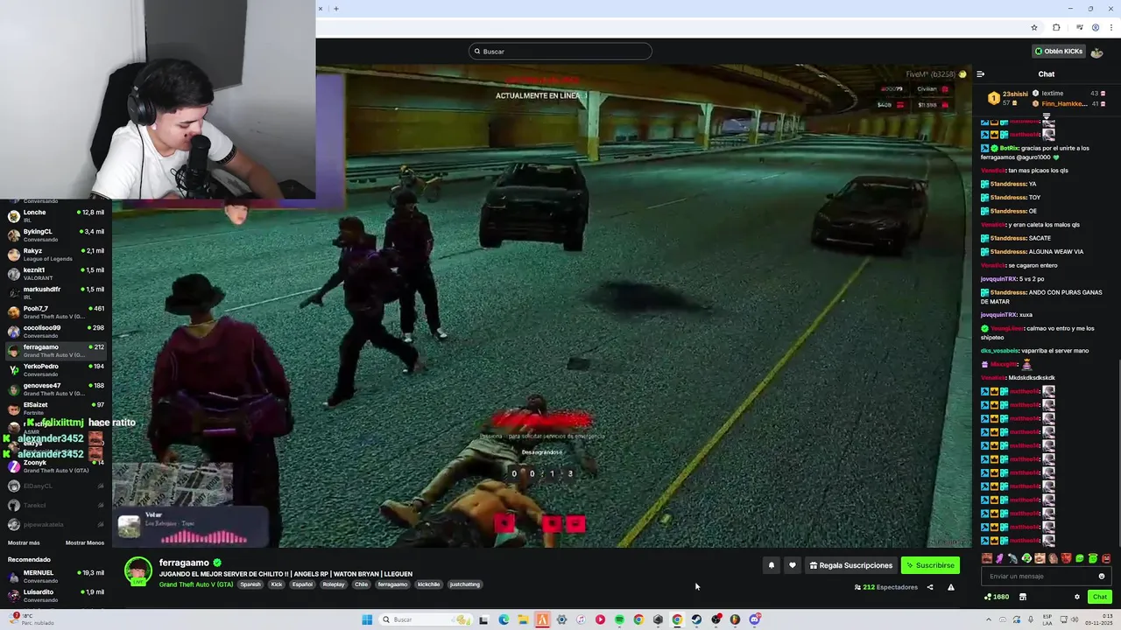Click the Windows taskbar search box
This screenshot has height=630, width=1121.
[425, 619]
